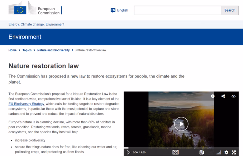Click inside the search input field

(x=177, y=10)
